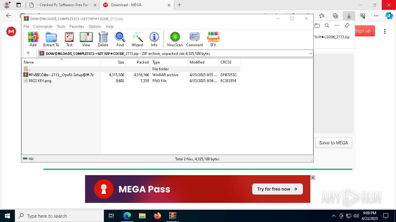
Task: Show archive Info
Action: point(154,39)
